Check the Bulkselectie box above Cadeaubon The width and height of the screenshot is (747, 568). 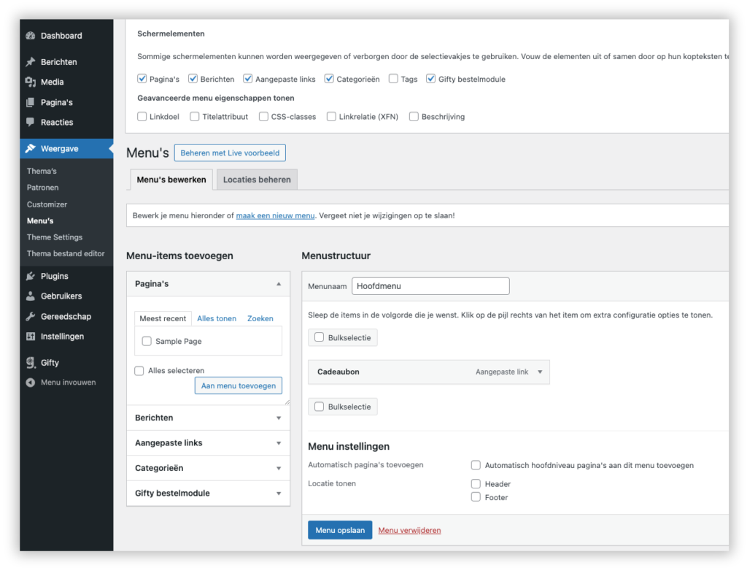click(x=320, y=337)
